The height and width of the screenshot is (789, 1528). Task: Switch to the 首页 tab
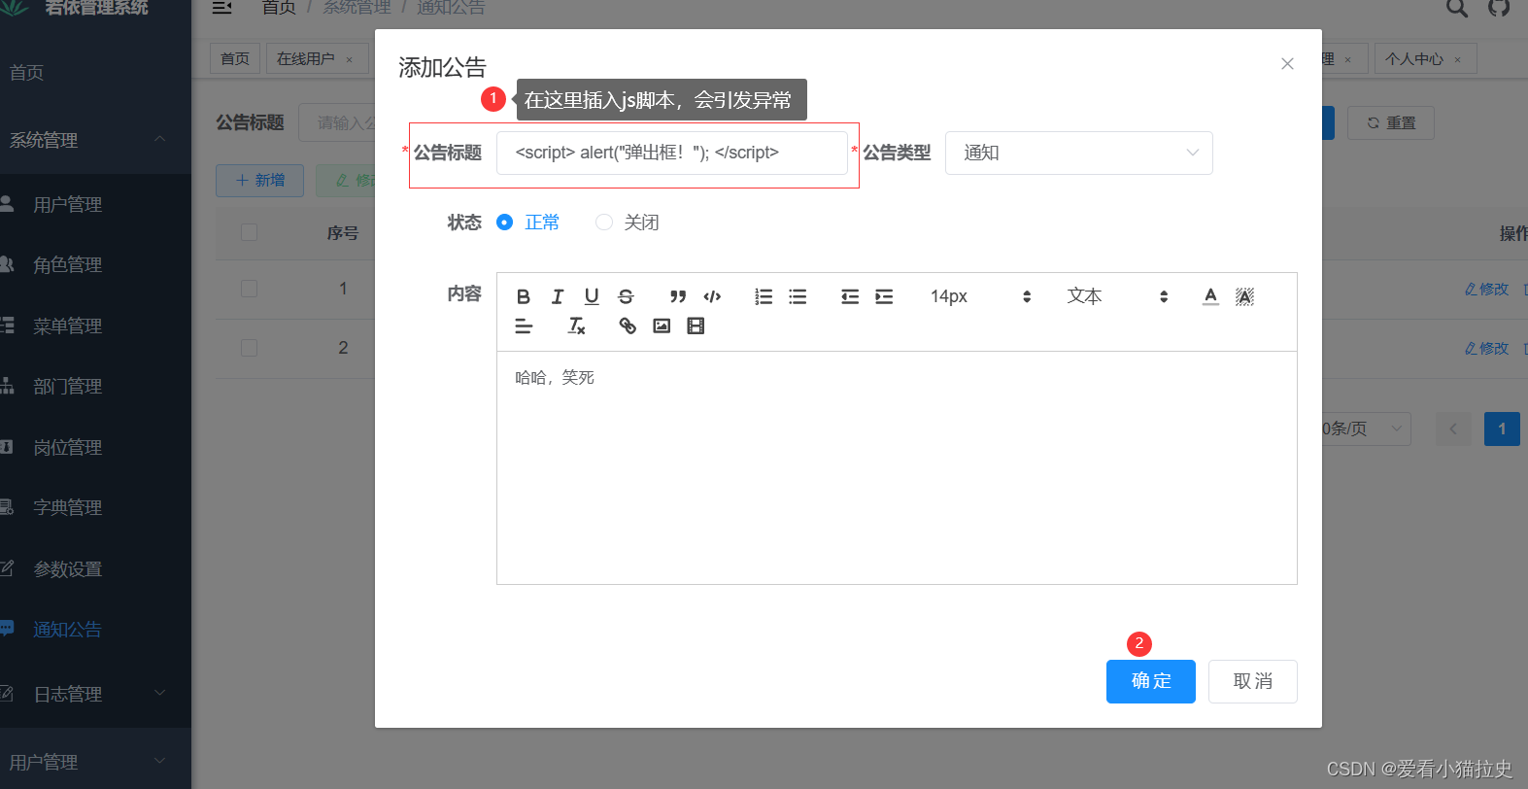coord(235,58)
